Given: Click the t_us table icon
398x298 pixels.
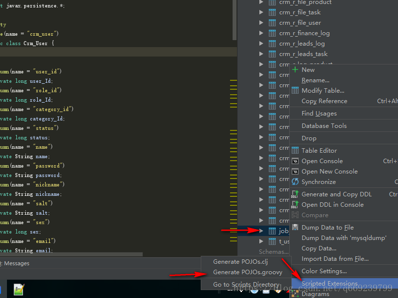Looking at the screenshot, I should (272, 241).
